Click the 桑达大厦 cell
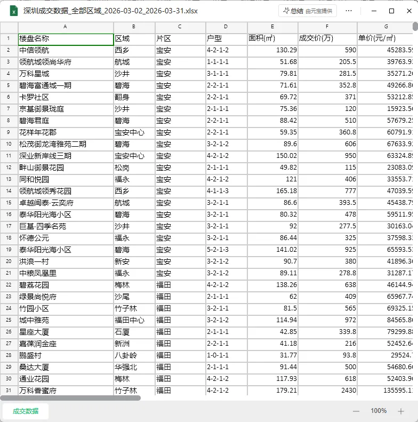Screen dimensions: 418x422 pyautogui.click(x=66, y=367)
